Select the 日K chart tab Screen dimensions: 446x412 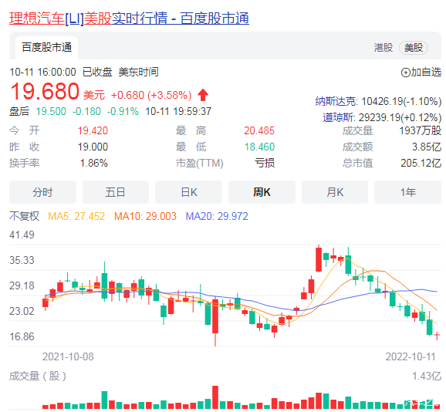click(x=188, y=192)
